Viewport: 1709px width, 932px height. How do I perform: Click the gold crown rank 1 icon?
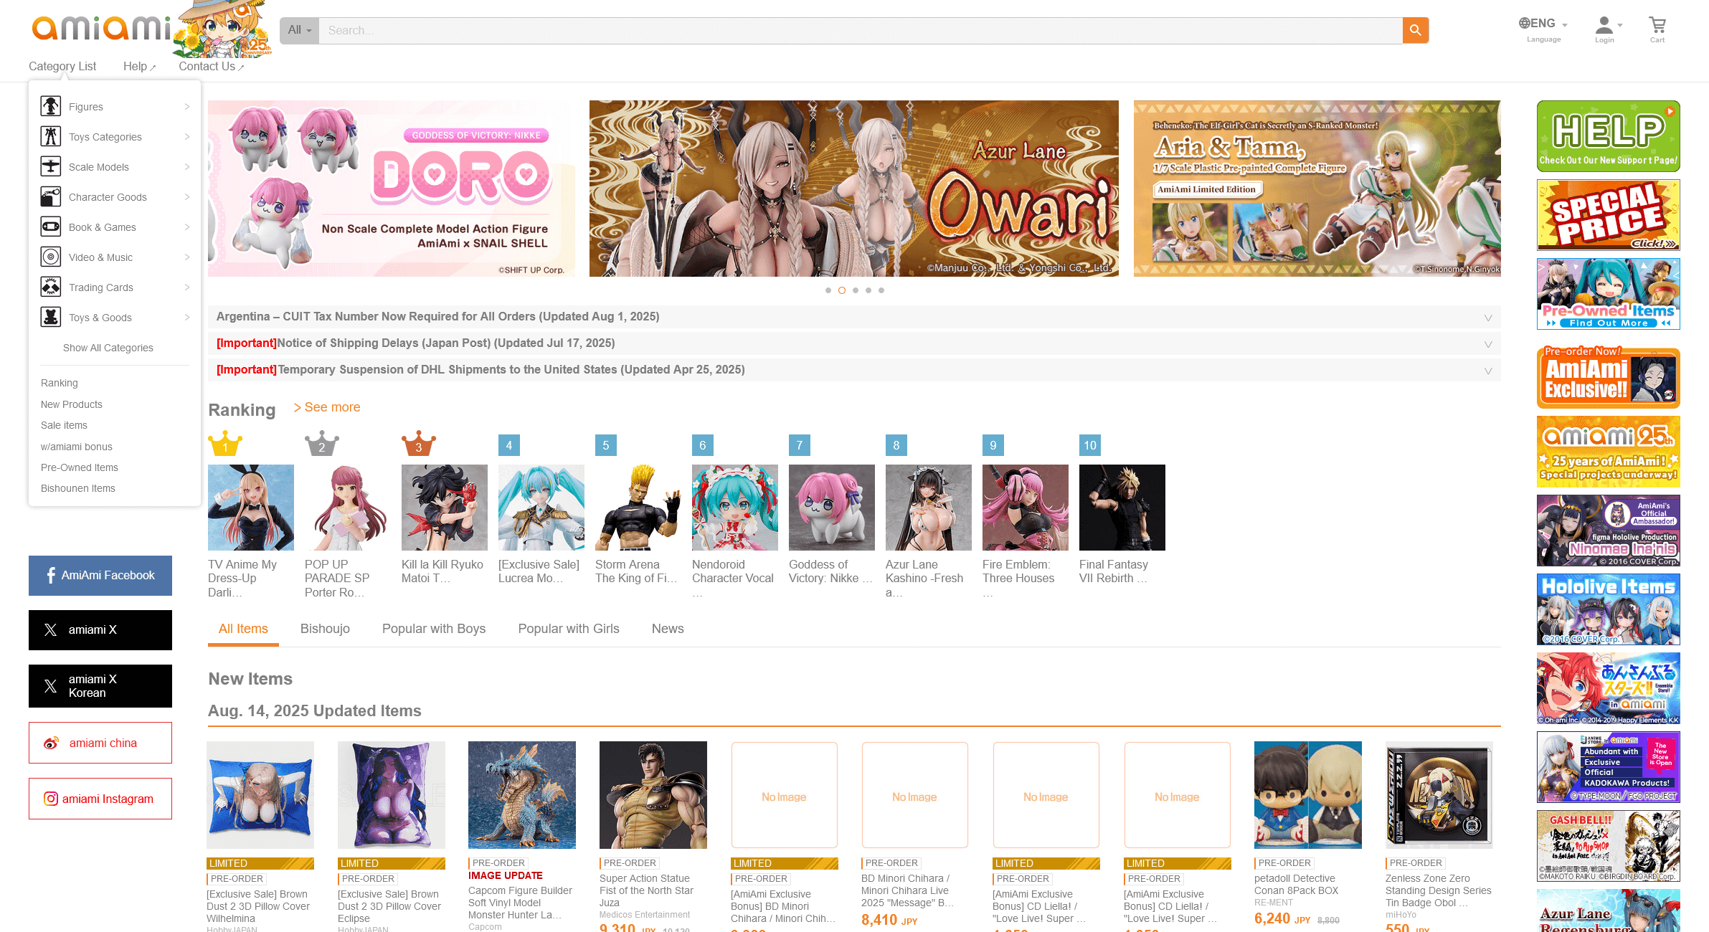tap(225, 444)
